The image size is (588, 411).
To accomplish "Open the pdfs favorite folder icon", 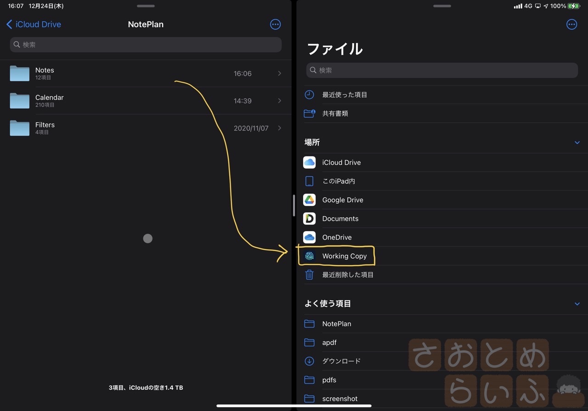I will point(310,380).
